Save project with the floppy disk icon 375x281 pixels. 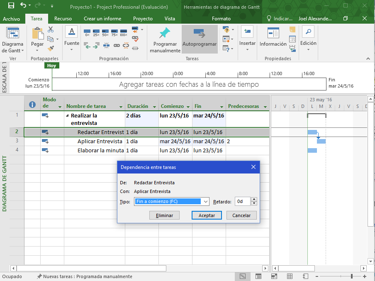tap(11, 6)
